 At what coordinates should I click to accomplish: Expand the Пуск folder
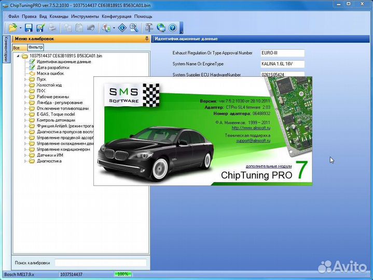25,79
